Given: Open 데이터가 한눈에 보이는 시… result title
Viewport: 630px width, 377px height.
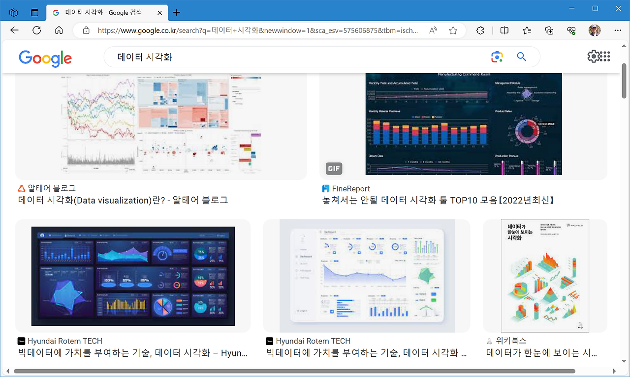Looking at the screenshot, I should (x=541, y=353).
